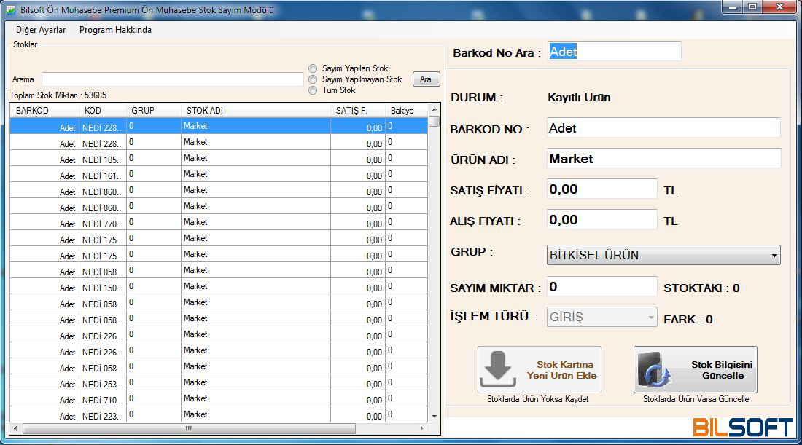The height and width of the screenshot is (445, 802).
Task: Click into the BARKOD NO field
Action: click(663, 127)
